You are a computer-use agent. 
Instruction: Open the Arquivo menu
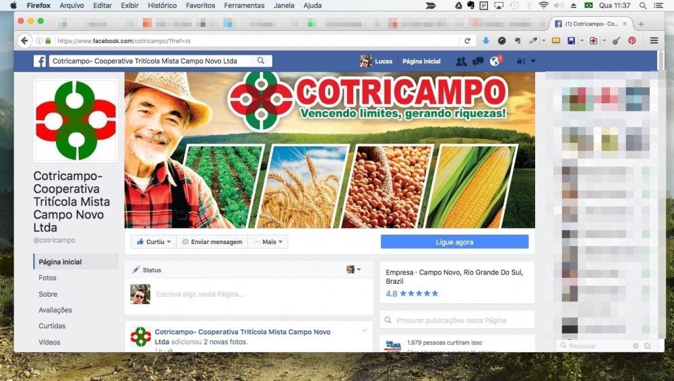click(72, 5)
